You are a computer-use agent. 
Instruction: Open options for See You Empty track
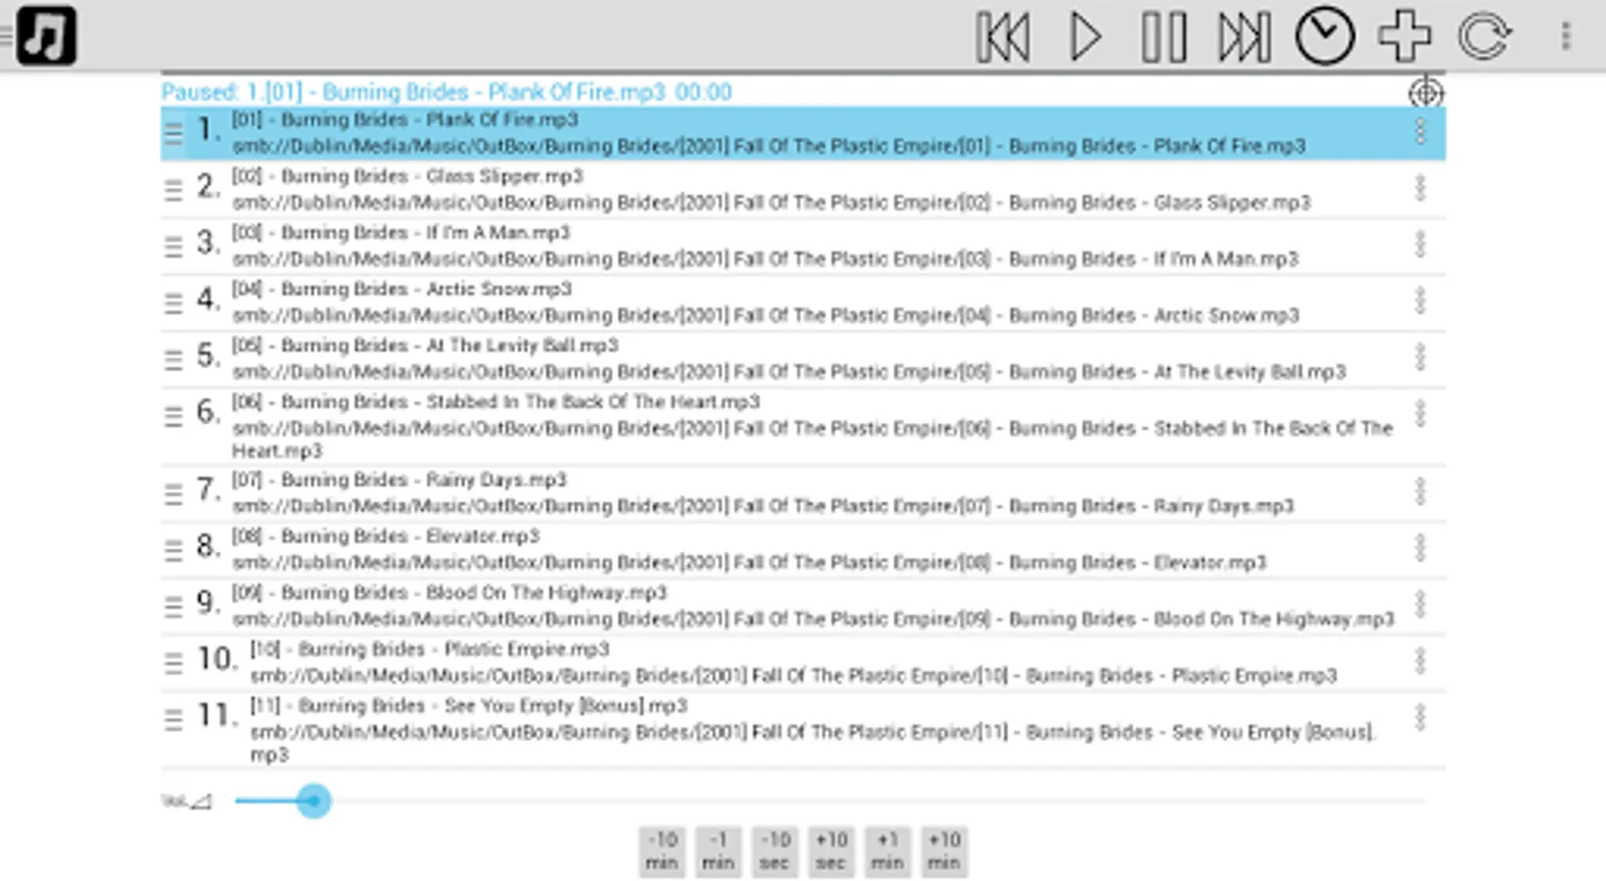pyautogui.click(x=1420, y=719)
